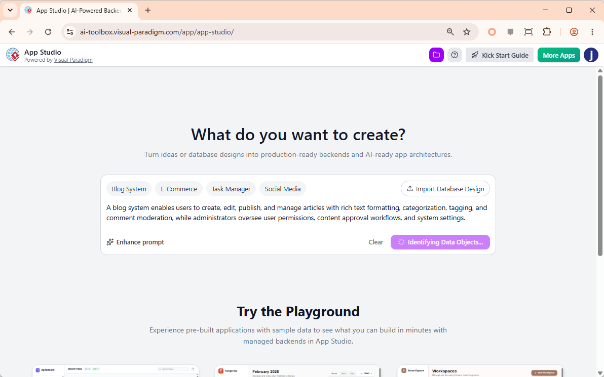Open the February 2026 calendar playground thumbnail
This screenshot has height=377, width=604.
click(x=298, y=371)
